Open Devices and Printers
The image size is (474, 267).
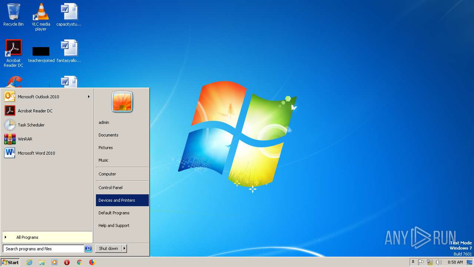122,200
